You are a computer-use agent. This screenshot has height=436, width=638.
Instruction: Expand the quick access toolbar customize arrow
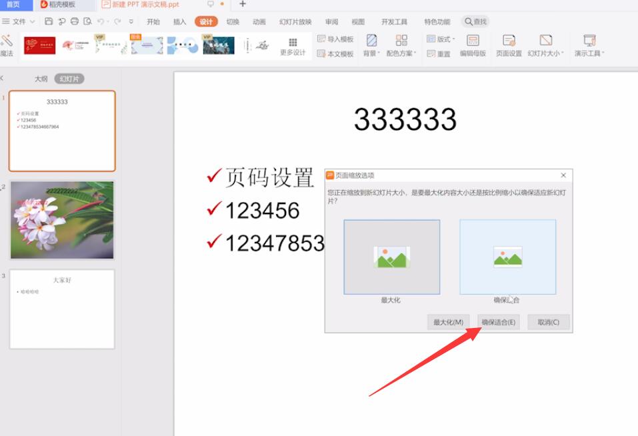(x=131, y=21)
